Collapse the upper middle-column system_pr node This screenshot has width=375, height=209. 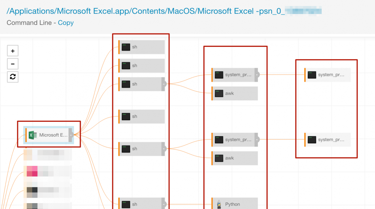click(x=257, y=75)
